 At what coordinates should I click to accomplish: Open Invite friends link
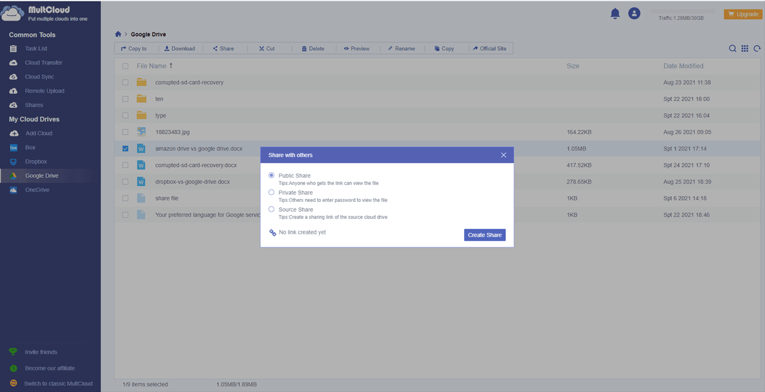click(x=41, y=352)
